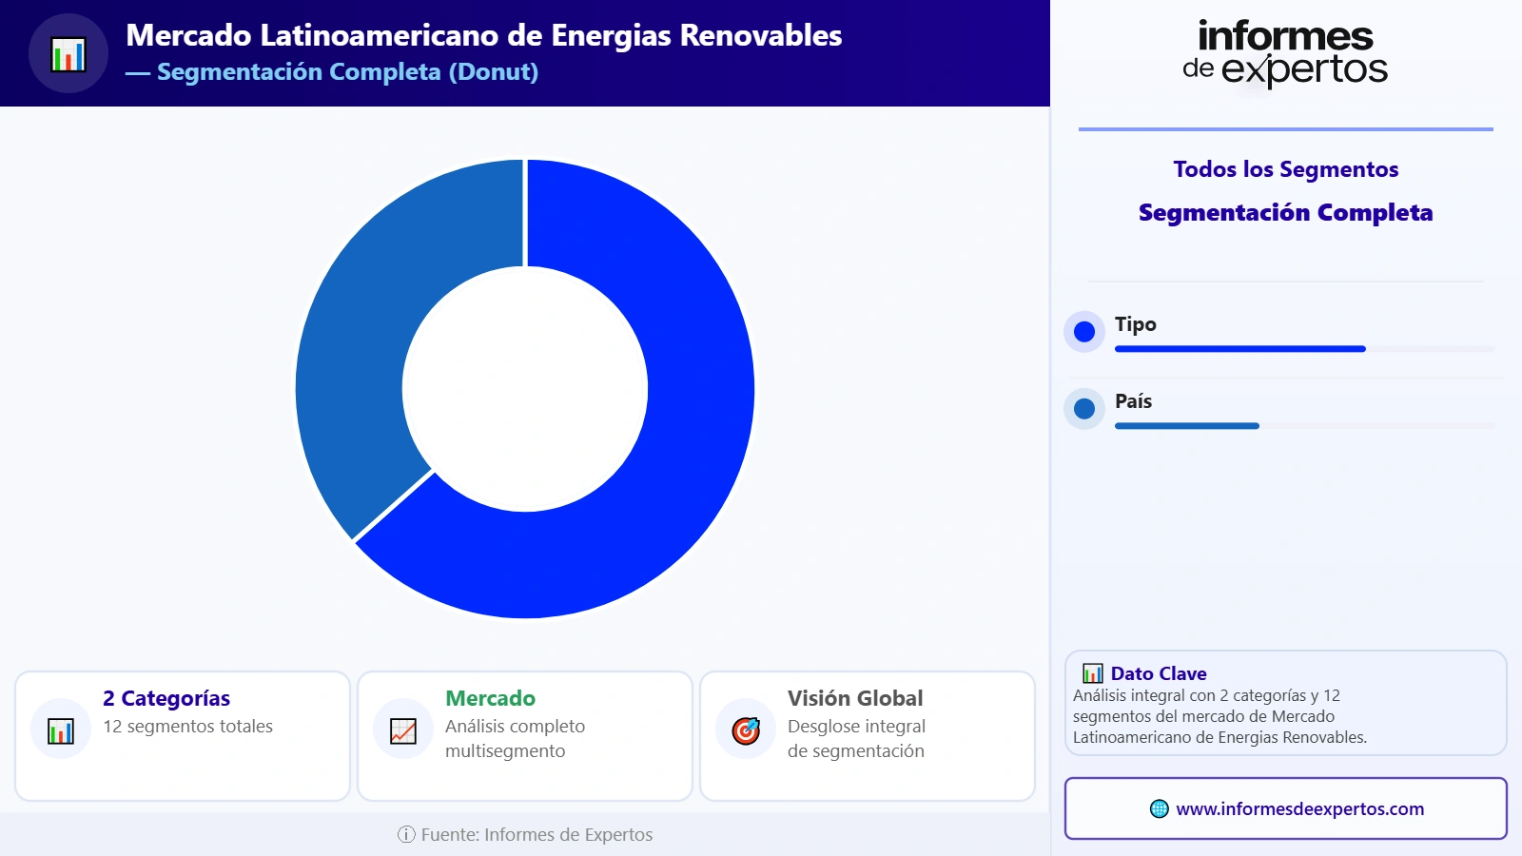Click the 'Dato Clave' title
This screenshot has height=856, width=1522.
(1159, 673)
